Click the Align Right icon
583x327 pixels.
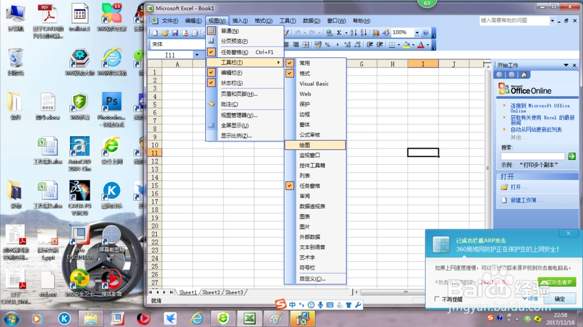295,45
